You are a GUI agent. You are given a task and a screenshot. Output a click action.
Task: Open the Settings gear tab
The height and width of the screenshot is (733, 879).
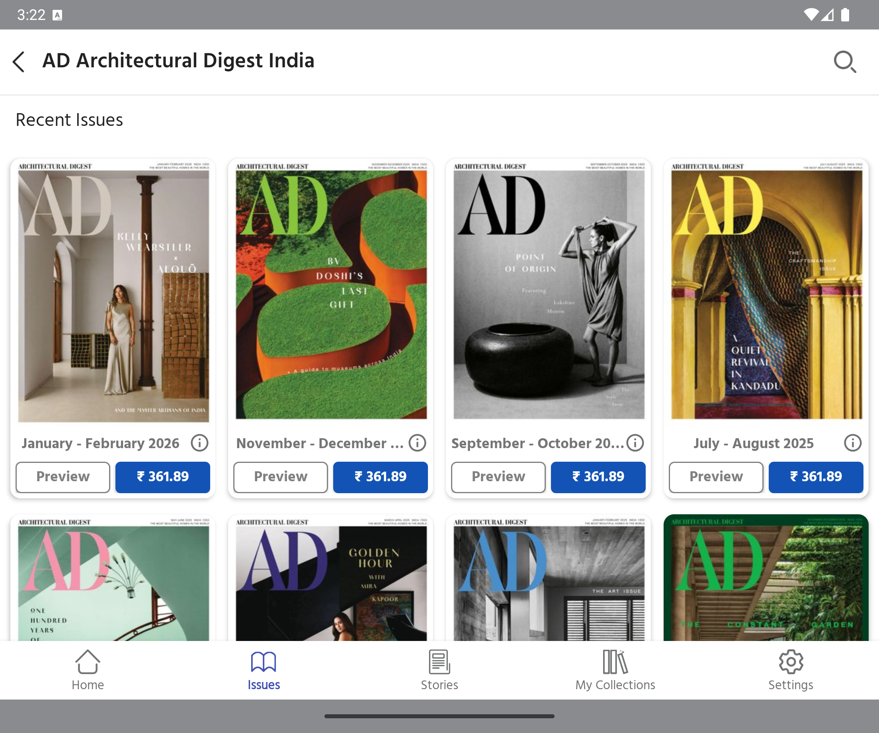(791, 670)
